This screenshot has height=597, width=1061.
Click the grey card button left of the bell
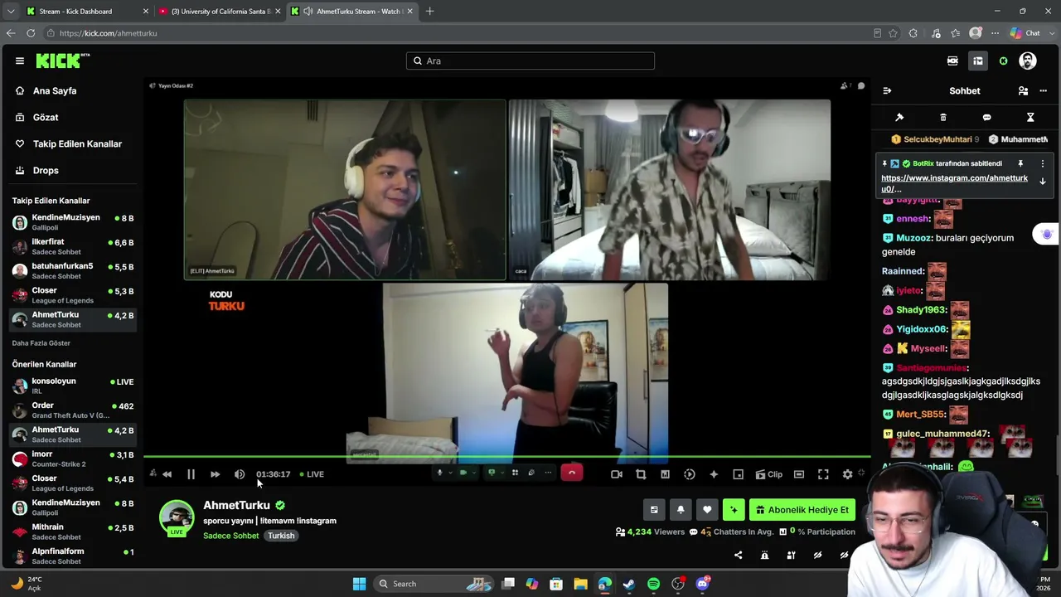pyautogui.click(x=654, y=510)
